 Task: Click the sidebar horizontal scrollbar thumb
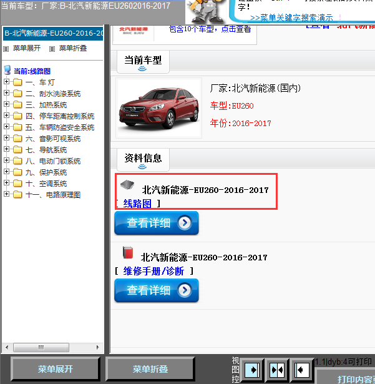tap(41, 347)
